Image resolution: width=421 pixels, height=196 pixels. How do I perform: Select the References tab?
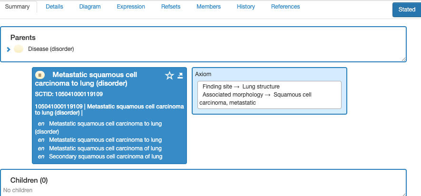285,7
